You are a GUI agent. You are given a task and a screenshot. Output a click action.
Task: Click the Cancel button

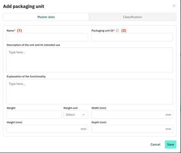tap(155, 144)
